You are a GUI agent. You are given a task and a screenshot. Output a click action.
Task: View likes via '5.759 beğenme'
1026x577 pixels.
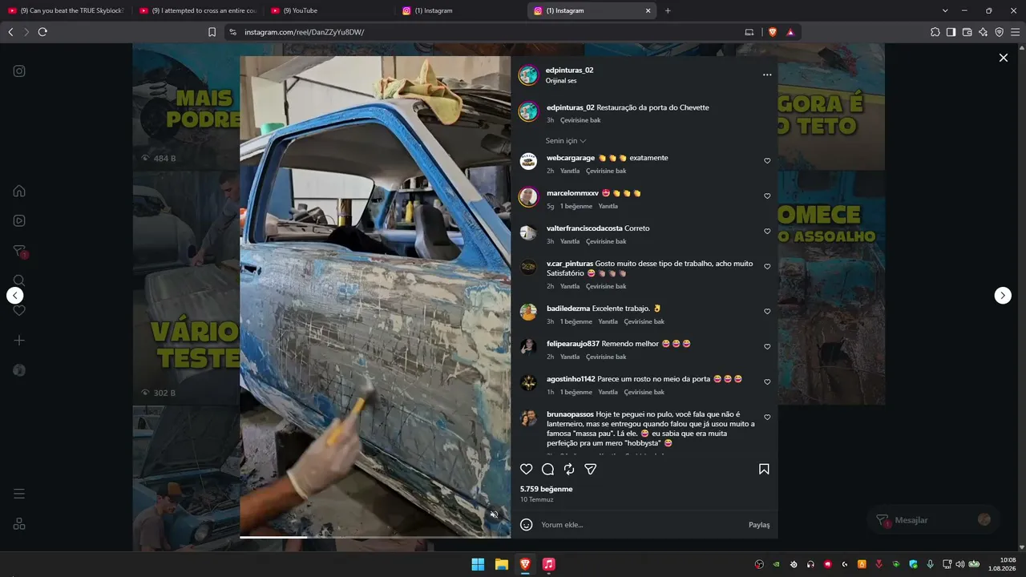(x=547, y=489)
